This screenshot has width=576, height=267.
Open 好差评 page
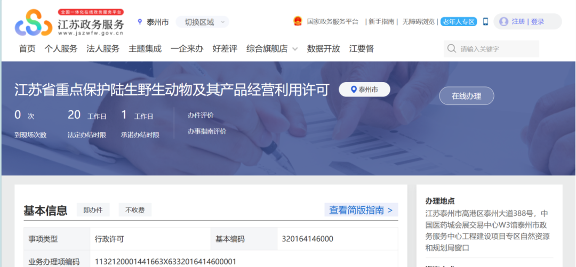click(x=225, y=49)
